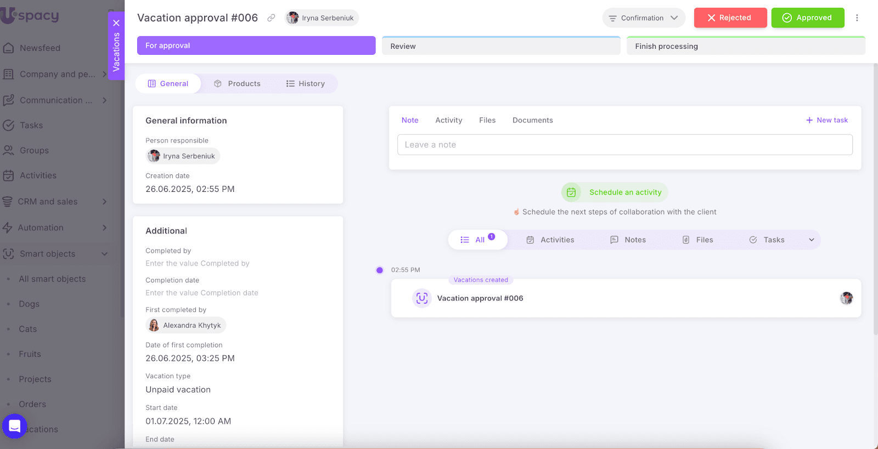Select the Review pipeline stage

click(x=500, y=47)
